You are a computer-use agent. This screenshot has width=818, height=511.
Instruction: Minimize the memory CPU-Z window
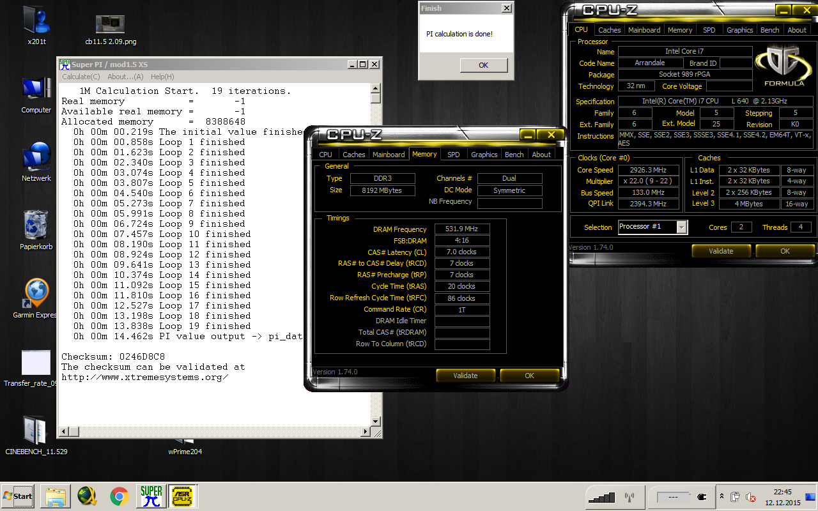(527, 135)
